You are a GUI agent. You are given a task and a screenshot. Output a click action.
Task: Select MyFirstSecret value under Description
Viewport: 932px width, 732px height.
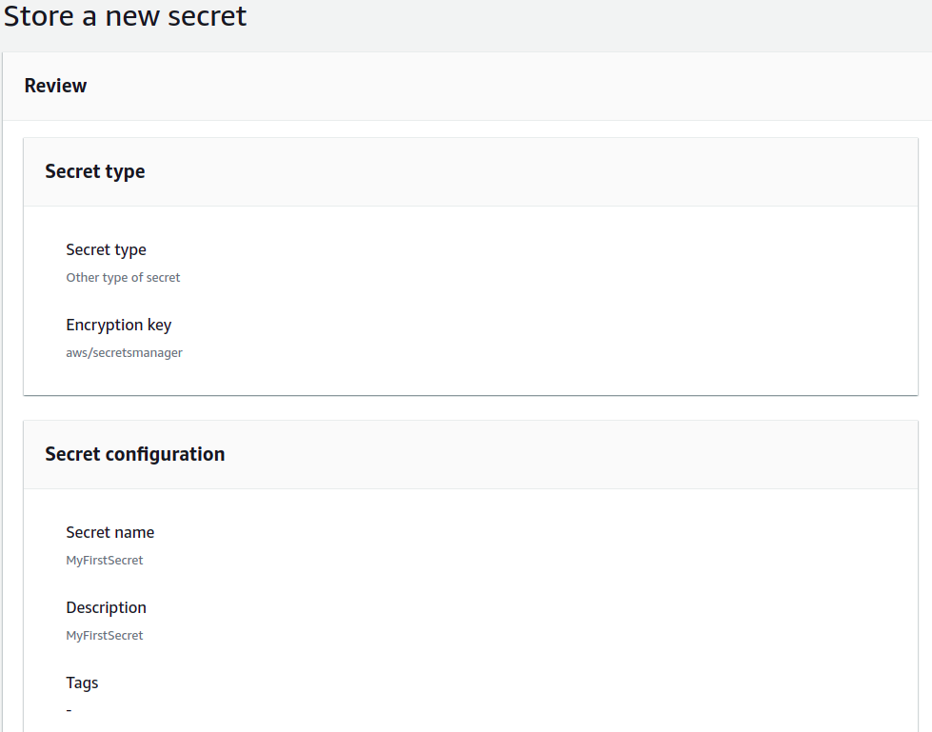click(105, 636)
